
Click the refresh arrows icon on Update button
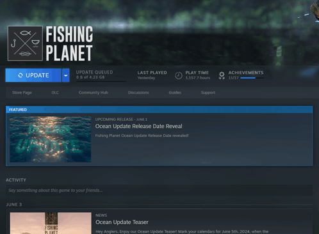20,75
